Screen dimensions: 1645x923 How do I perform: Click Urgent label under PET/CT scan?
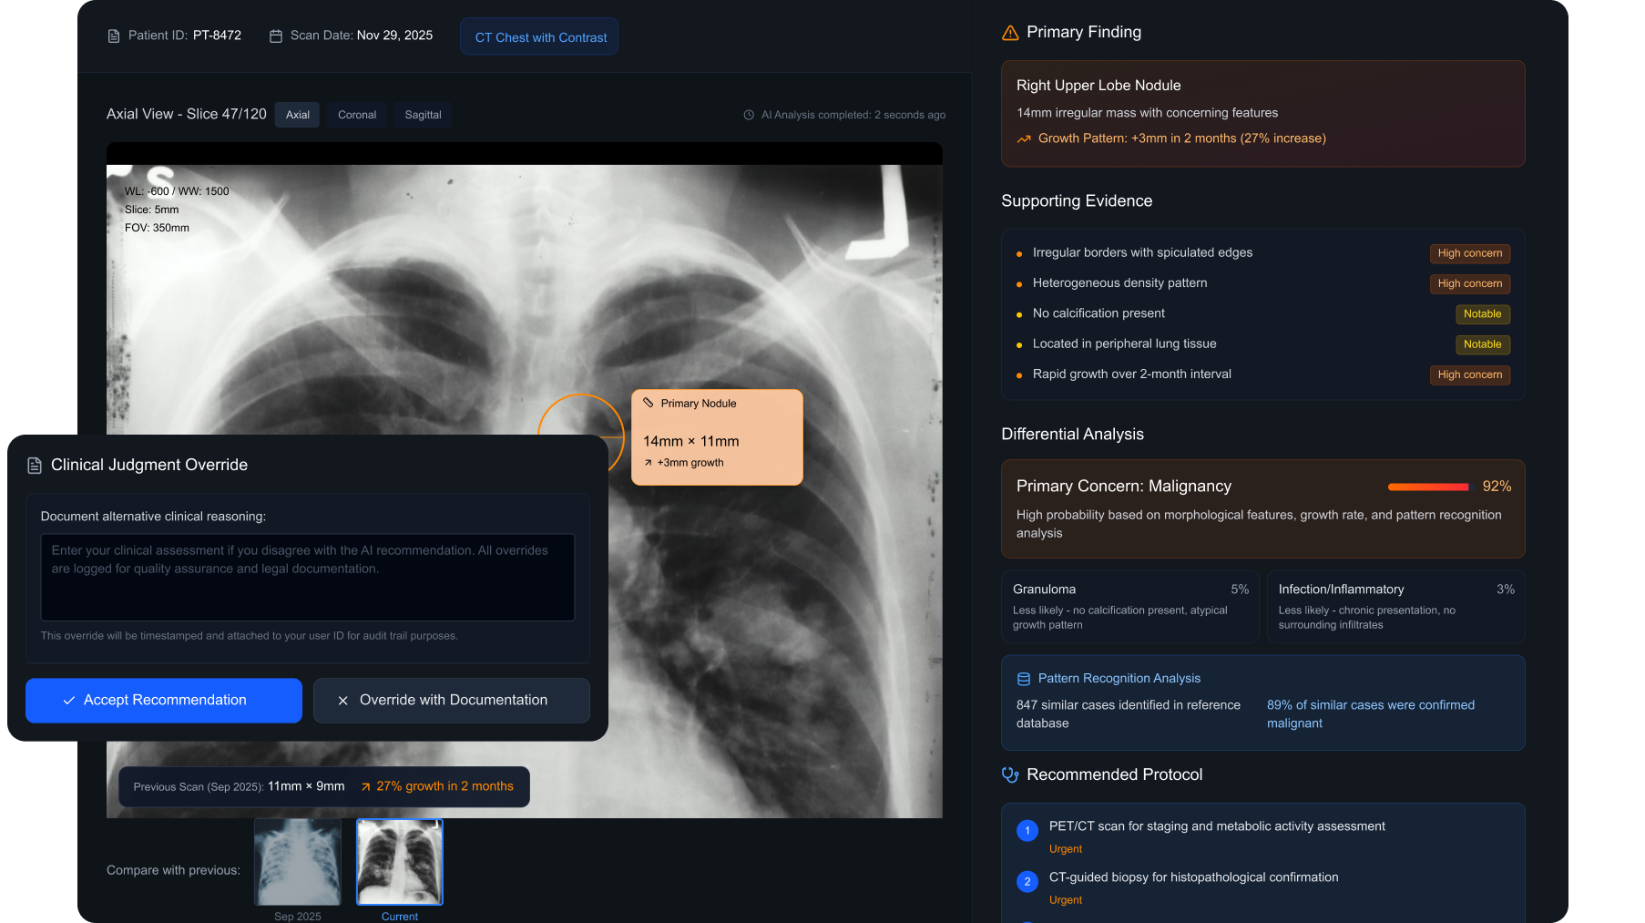(1066, 849)
